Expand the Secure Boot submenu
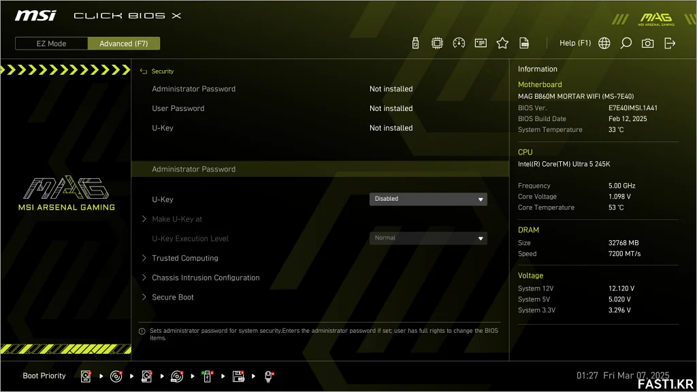This screenshot has height=392, width=697. (172, 297)
